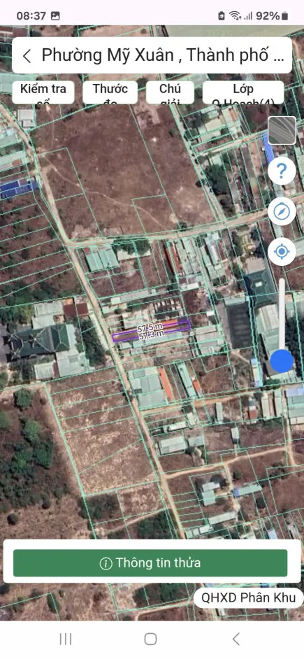The height and width of the screenshot is (659, 304).
Task: Tap the battery 92% status indicator
Action: [272, 16]
